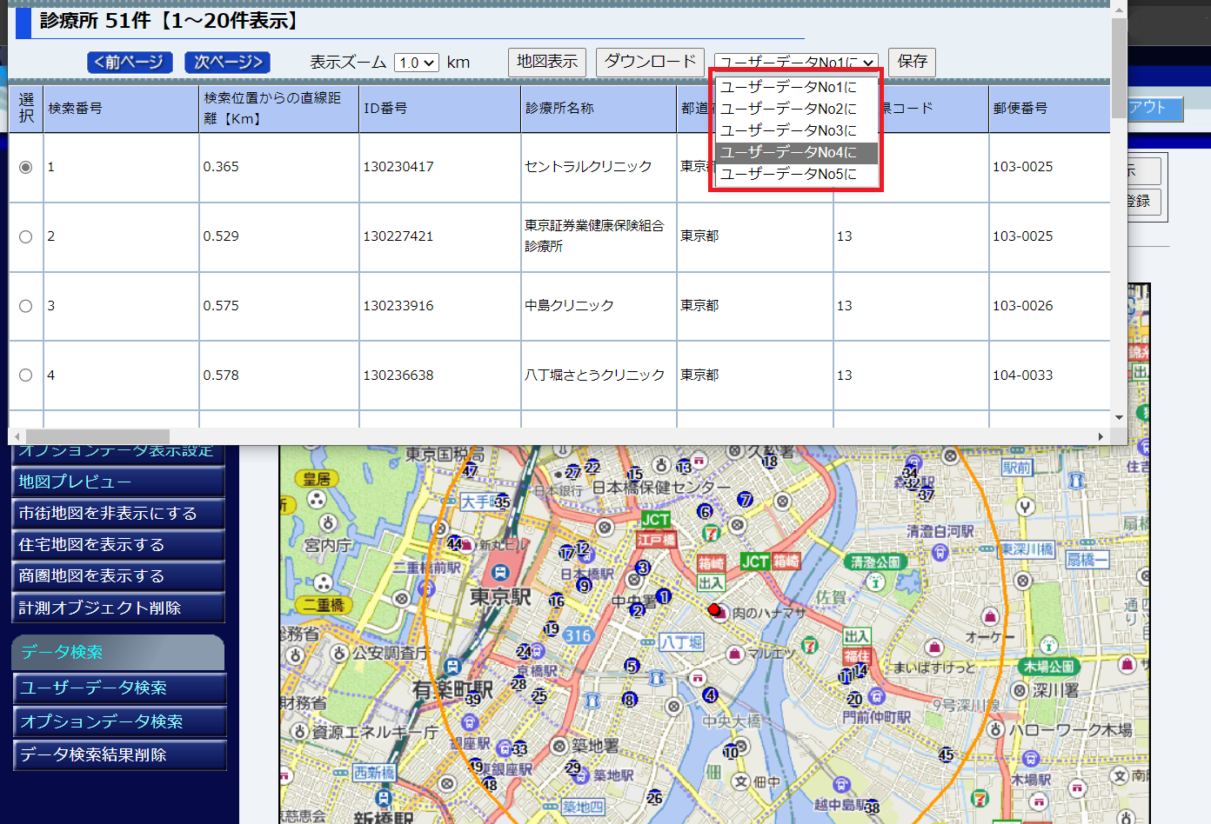Screen dimensions: 1211x824
Task: Click the popup scroll-right arrow
Action: (x=1101, y=436)
